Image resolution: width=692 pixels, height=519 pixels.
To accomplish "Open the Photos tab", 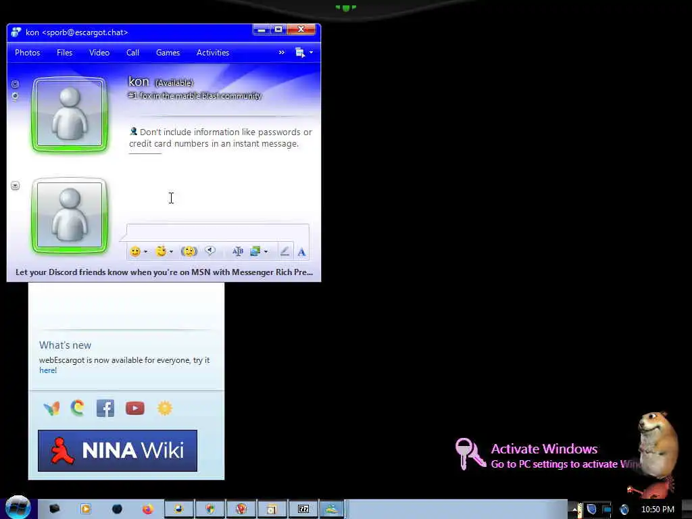I will click(x=27, y=53).
